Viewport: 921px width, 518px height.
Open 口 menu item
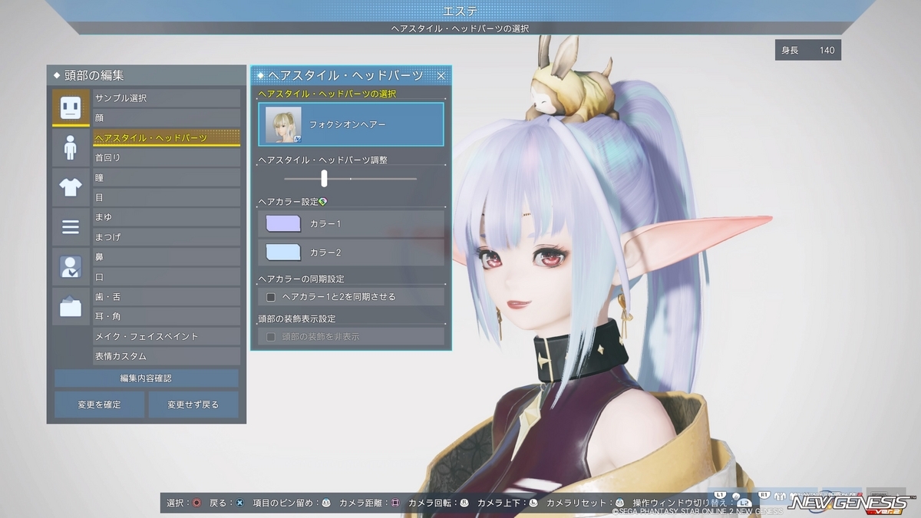pyautogui.click(x=167, y=277)
